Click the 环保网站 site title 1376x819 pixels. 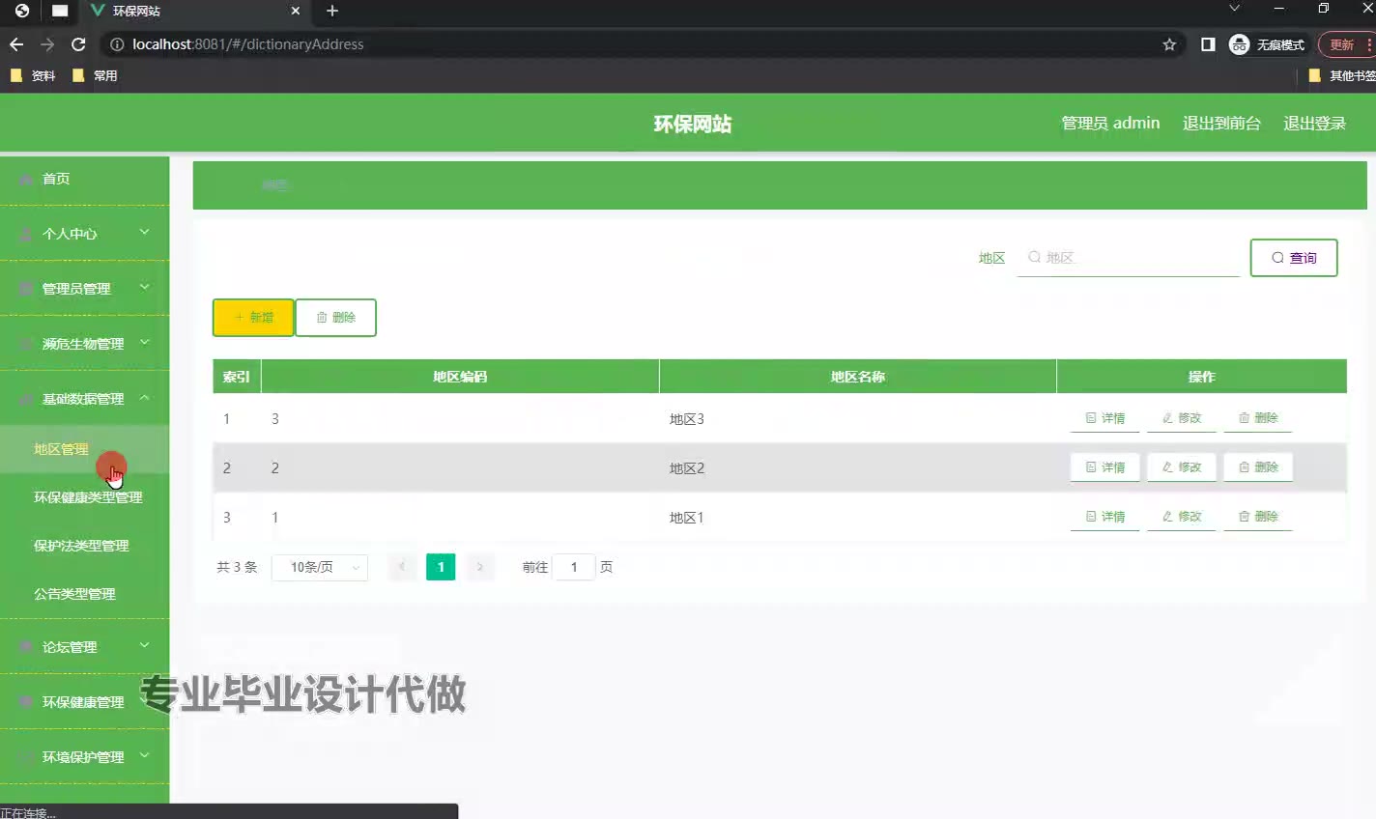(x=693, y=124)
